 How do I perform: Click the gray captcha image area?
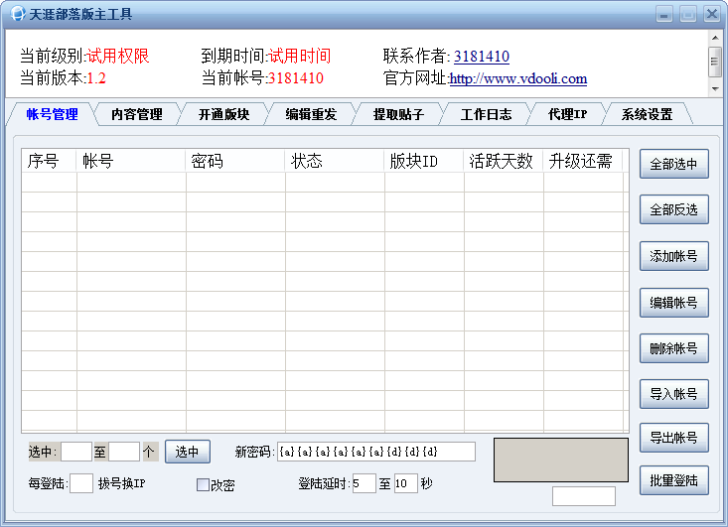point(561,461)
